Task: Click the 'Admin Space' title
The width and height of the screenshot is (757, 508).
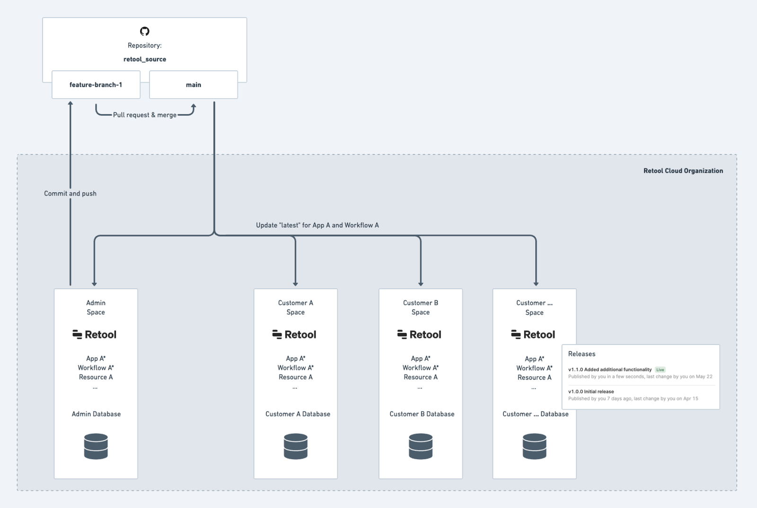Action: pos(96,307)
